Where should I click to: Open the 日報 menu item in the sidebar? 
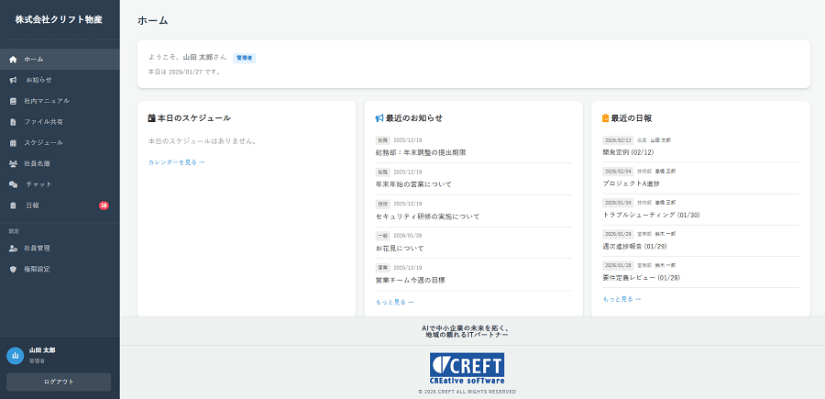[32, 205]
